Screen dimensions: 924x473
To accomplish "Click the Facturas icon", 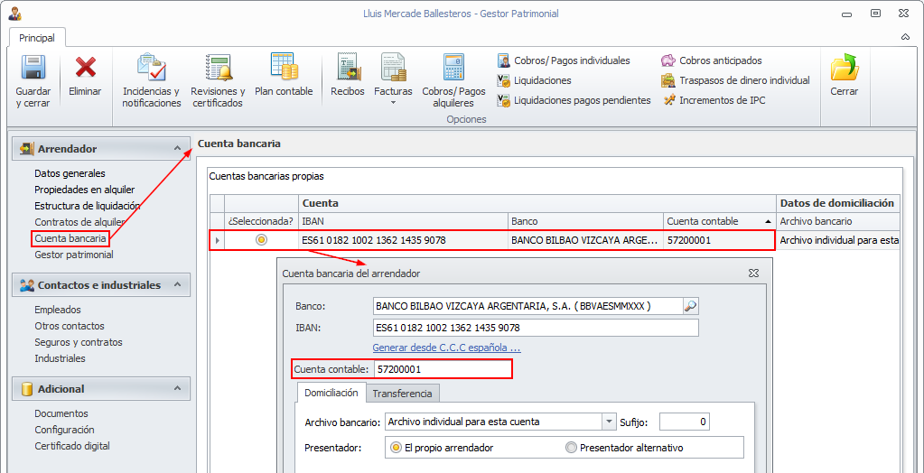I will pyautogui.click(x=393, y=69).
